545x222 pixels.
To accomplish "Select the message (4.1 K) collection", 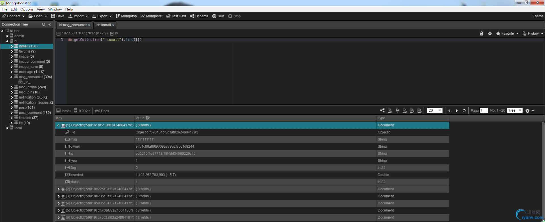I will 32,72.
